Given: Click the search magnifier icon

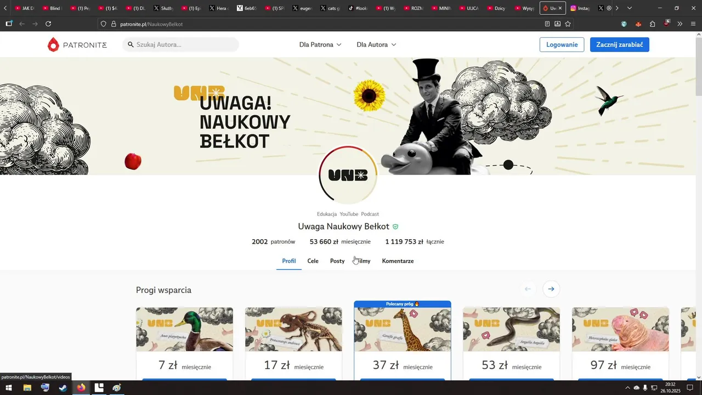Looking at the screenshot, I should click(131, 44).
